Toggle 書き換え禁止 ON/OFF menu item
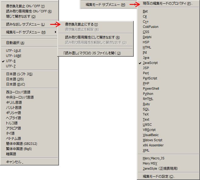The image size is (200, 180). click(x=25, y=6)
